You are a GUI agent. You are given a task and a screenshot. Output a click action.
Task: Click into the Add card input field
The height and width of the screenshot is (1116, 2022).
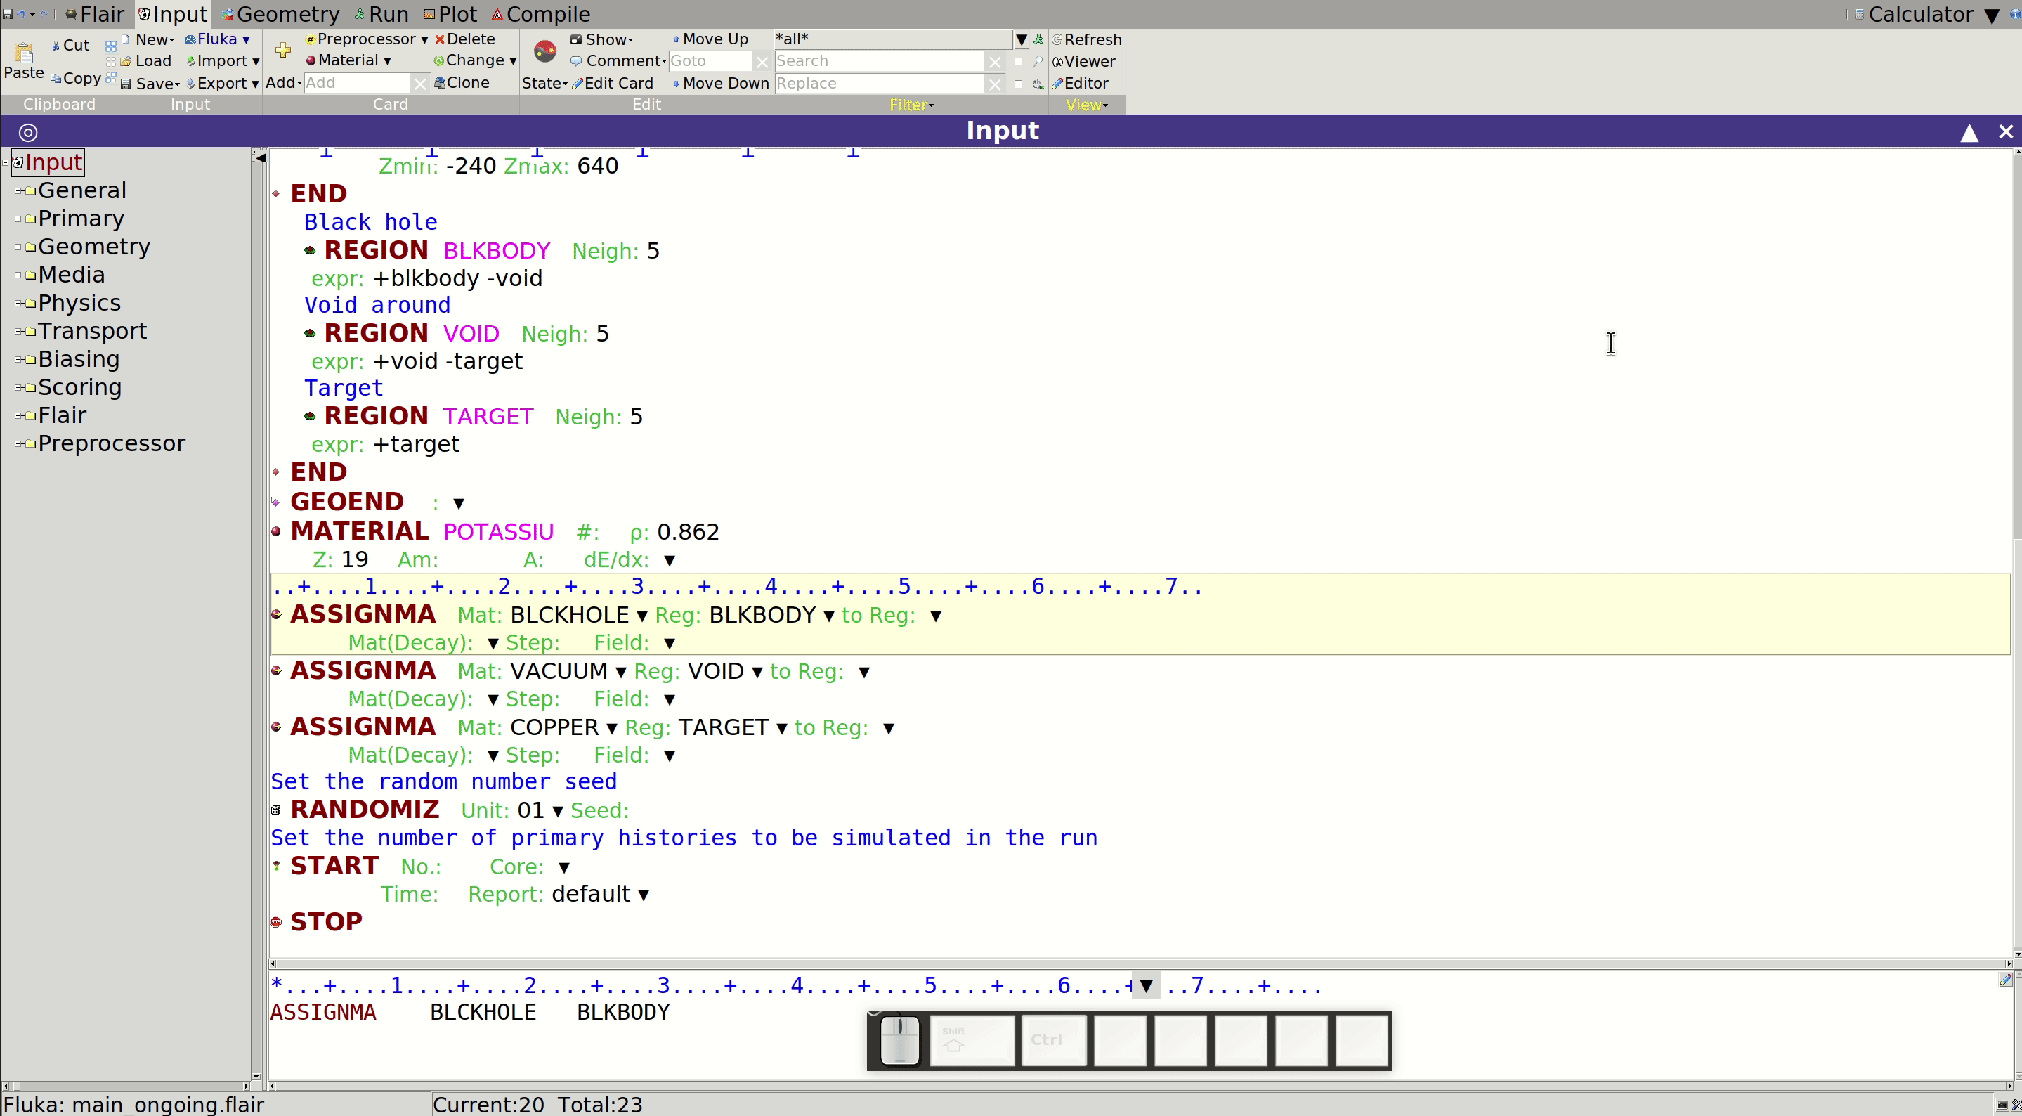pos(356,82)
